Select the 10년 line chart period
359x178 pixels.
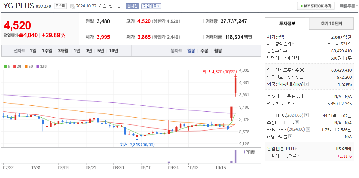(113, 51)
